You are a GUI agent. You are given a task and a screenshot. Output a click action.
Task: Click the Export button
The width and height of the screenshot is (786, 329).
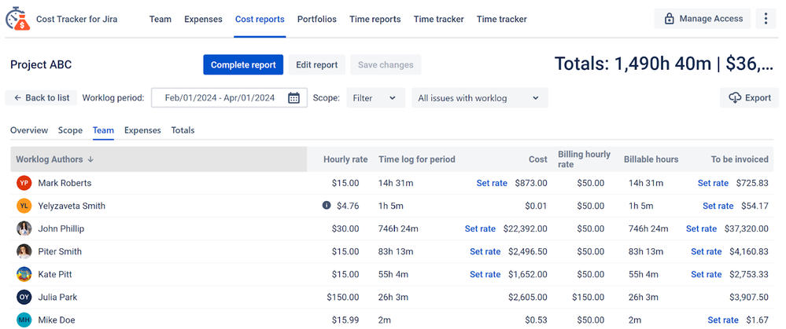click(749, 97)
